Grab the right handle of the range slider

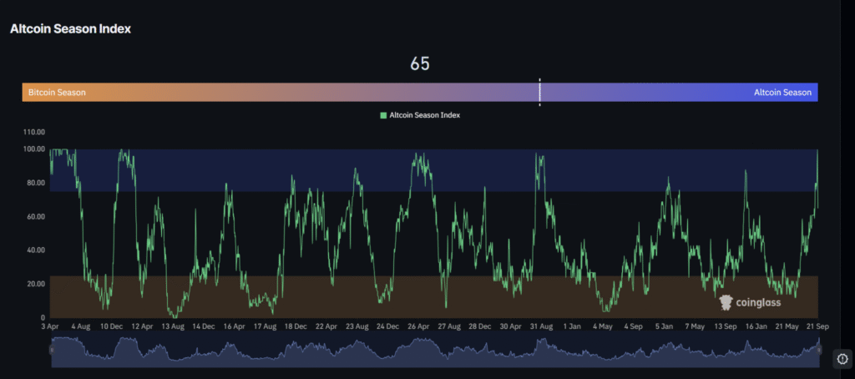(818, 351)
